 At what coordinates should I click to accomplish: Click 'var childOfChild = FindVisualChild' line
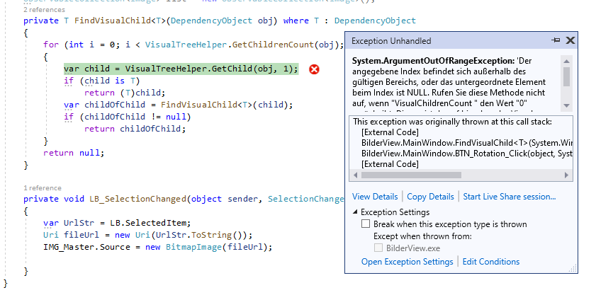[179, 105]
